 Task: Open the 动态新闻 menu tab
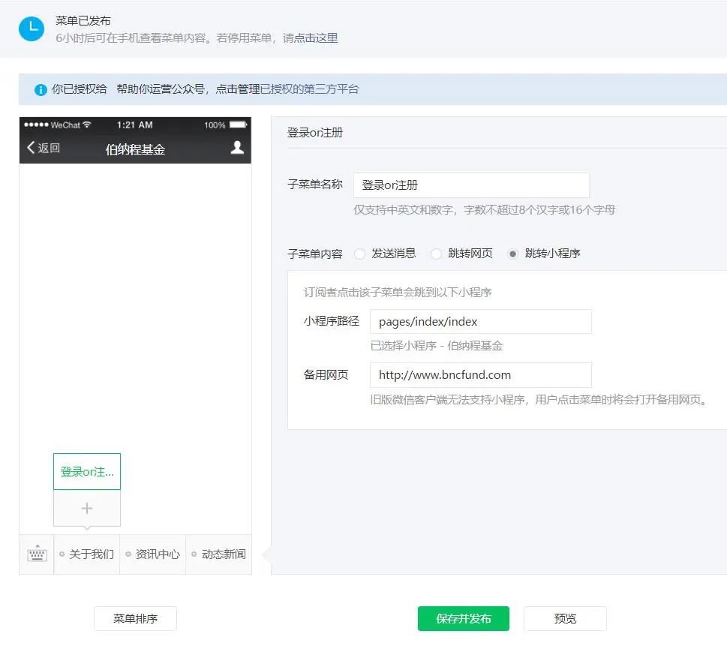pos(219,554)
